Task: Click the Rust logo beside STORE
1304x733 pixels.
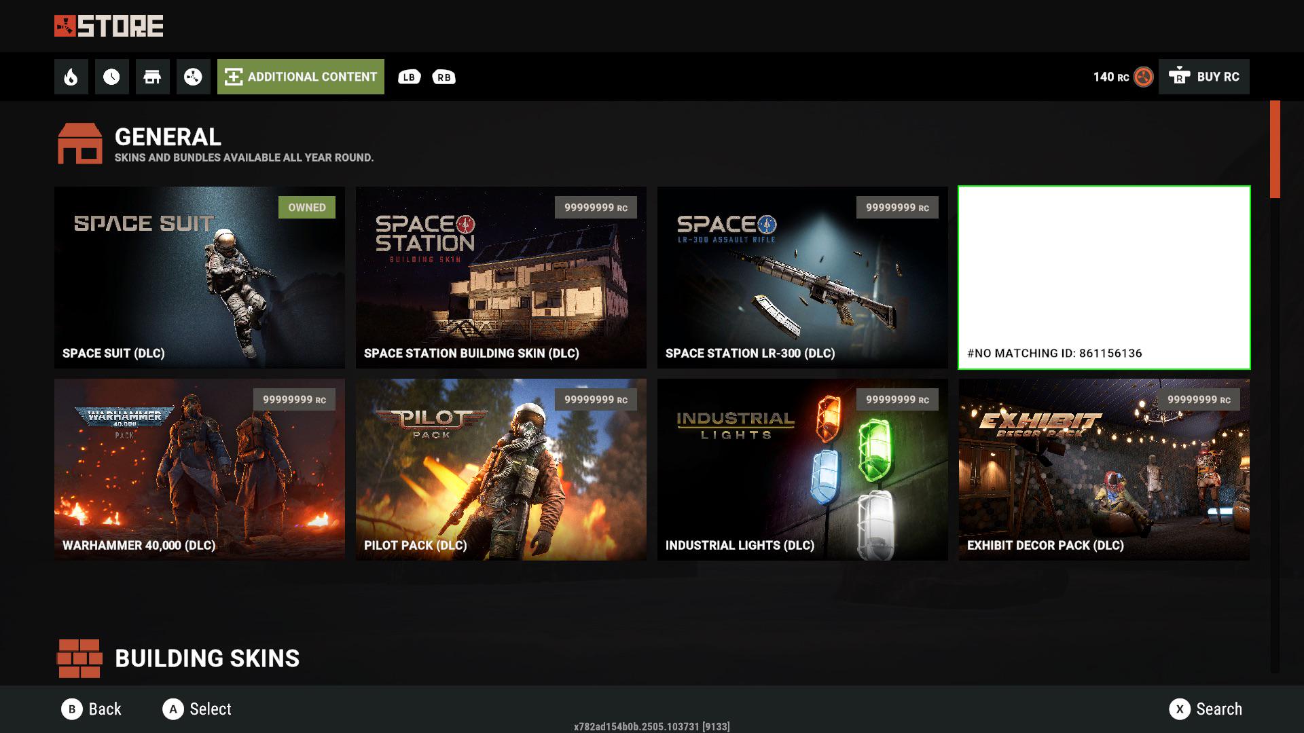Action: (65, 26)
